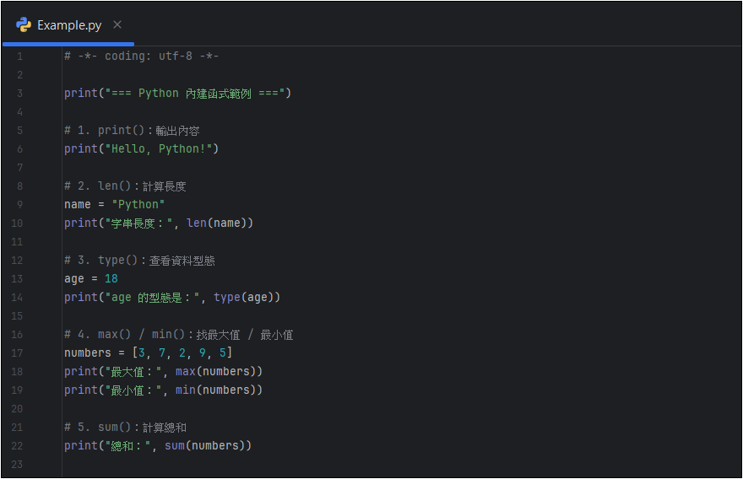Place cursor on the number 18 value
The height and width of the screenshot is (479, 743).
coord(111,279)
